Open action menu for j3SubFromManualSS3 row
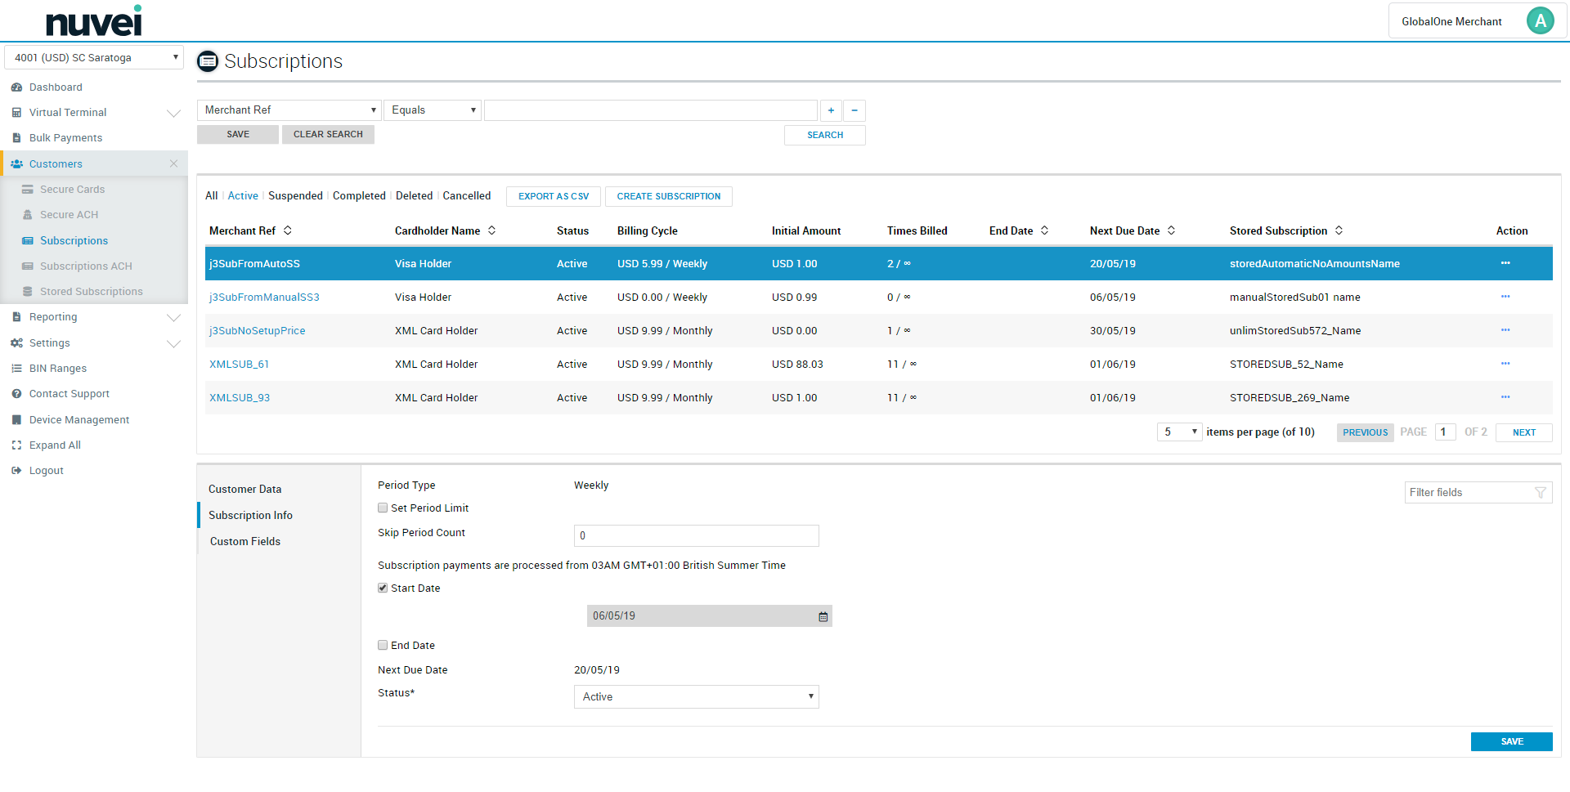 [1505, 297]
